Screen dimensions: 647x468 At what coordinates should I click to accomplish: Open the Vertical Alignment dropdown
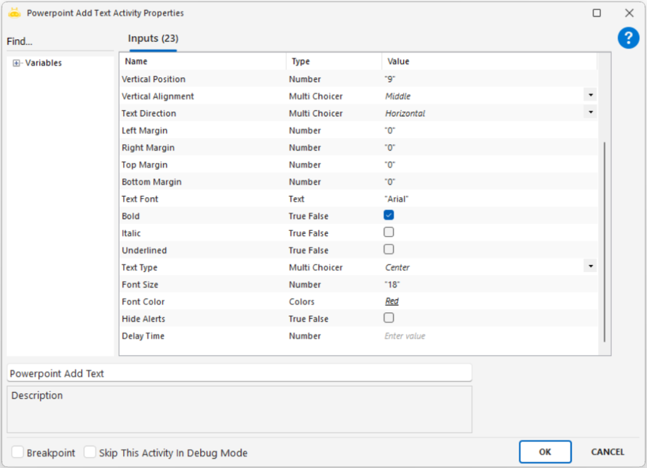coord(590,95)
